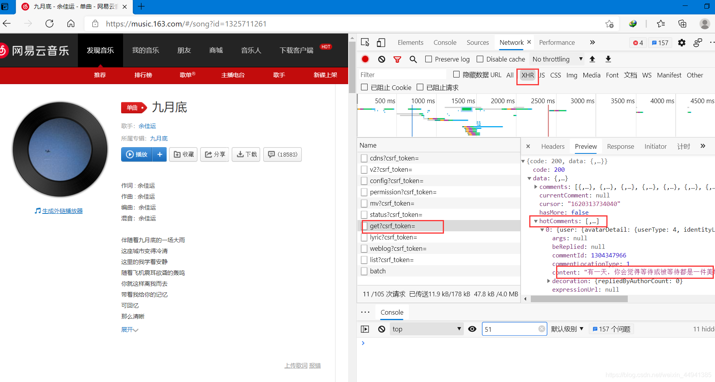Clear the console filter text
The width and height of the screenshot is (715, 382).
point(542,329)
